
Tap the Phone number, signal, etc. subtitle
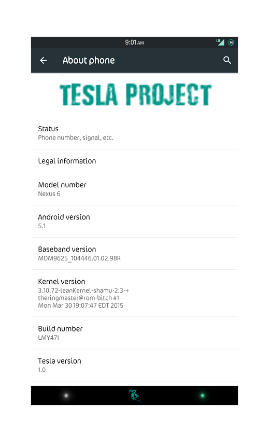coord(76,137)
